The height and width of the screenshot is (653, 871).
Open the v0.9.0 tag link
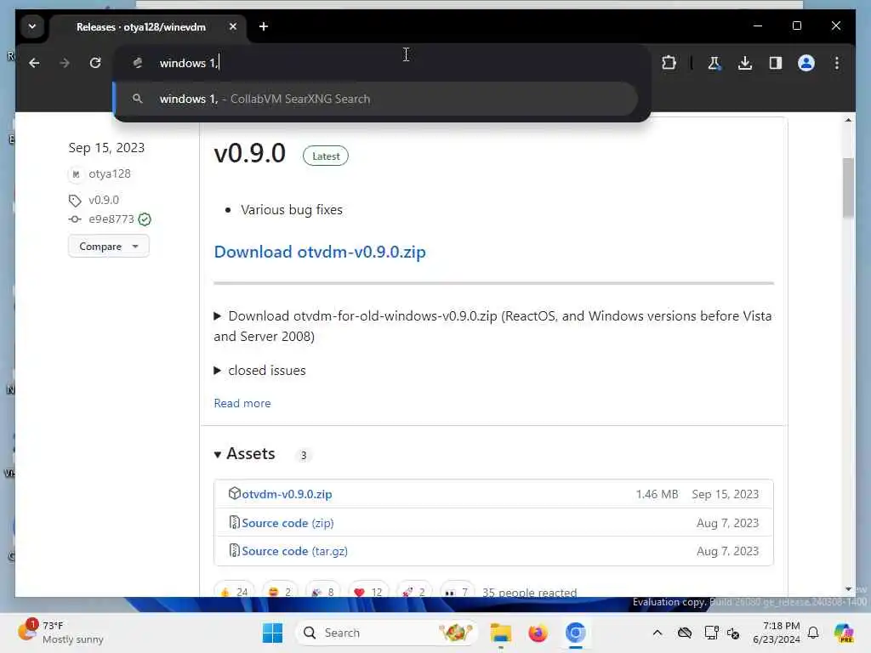[103, 200]
